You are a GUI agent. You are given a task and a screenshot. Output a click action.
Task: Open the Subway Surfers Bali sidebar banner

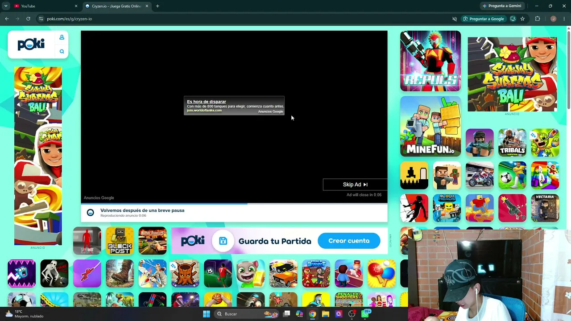[x=38, y=156]
